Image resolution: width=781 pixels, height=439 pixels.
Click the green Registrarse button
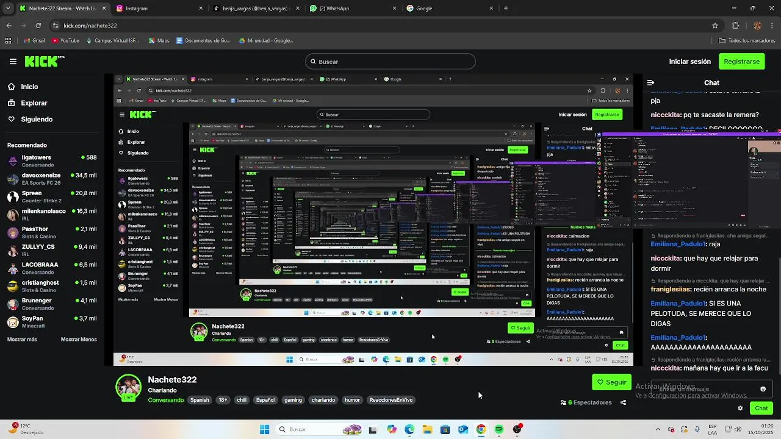pos(741,62)
